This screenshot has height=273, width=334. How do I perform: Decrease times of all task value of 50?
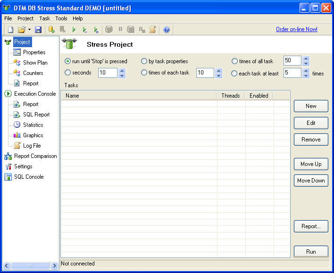tap(306, 64)
